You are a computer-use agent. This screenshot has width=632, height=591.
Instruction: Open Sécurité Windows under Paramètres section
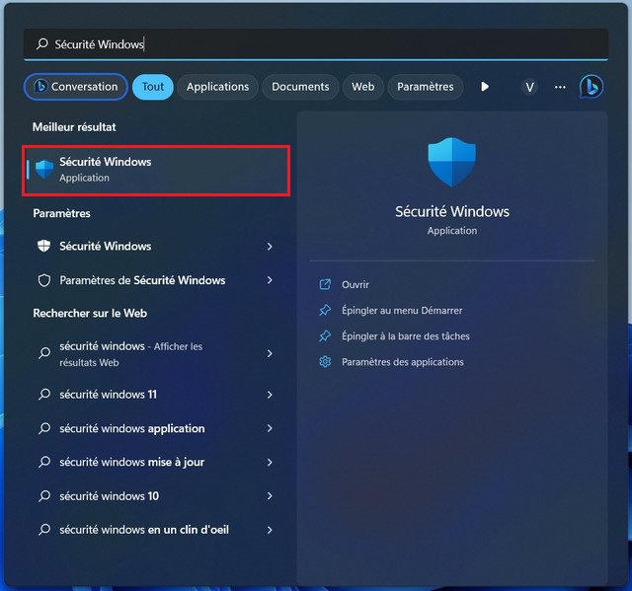(x=156, y=246)
